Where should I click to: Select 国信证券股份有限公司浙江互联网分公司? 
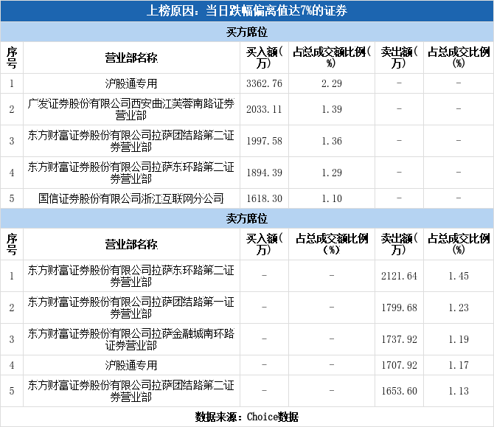point(131,198)
